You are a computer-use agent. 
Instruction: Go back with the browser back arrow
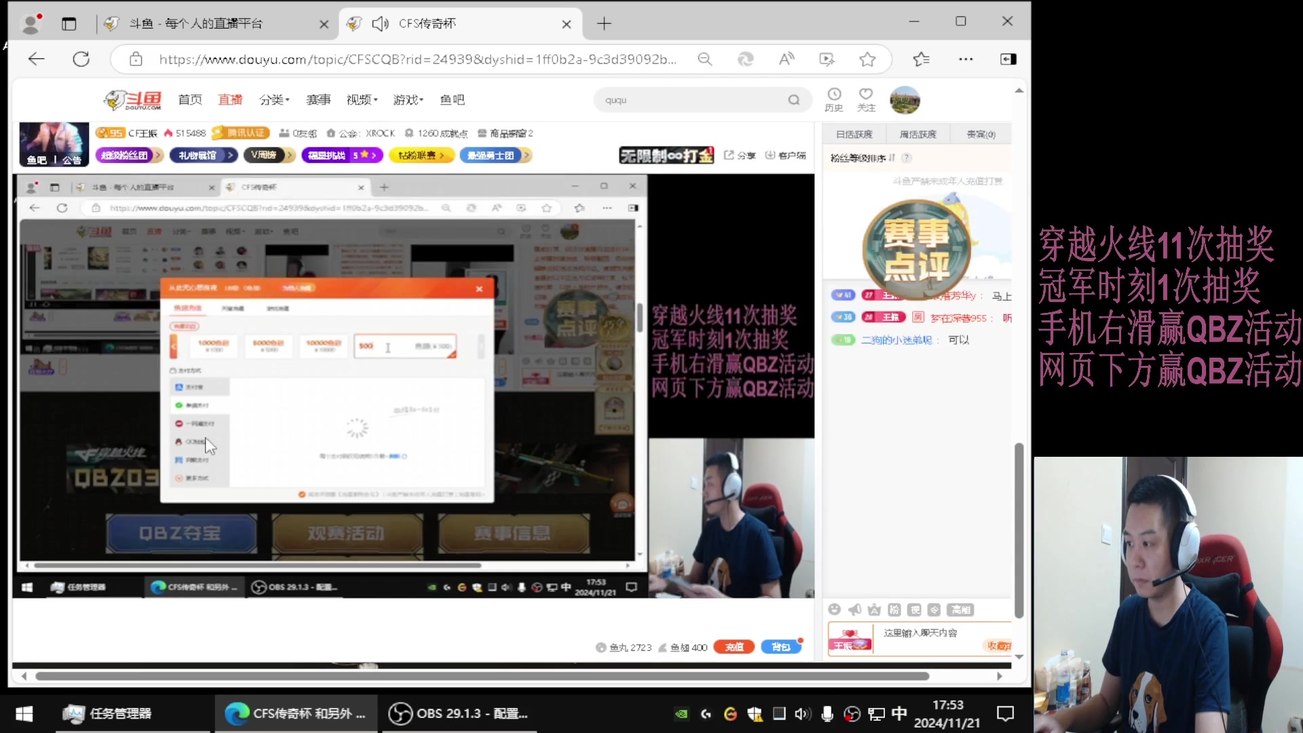click(36, 59)
